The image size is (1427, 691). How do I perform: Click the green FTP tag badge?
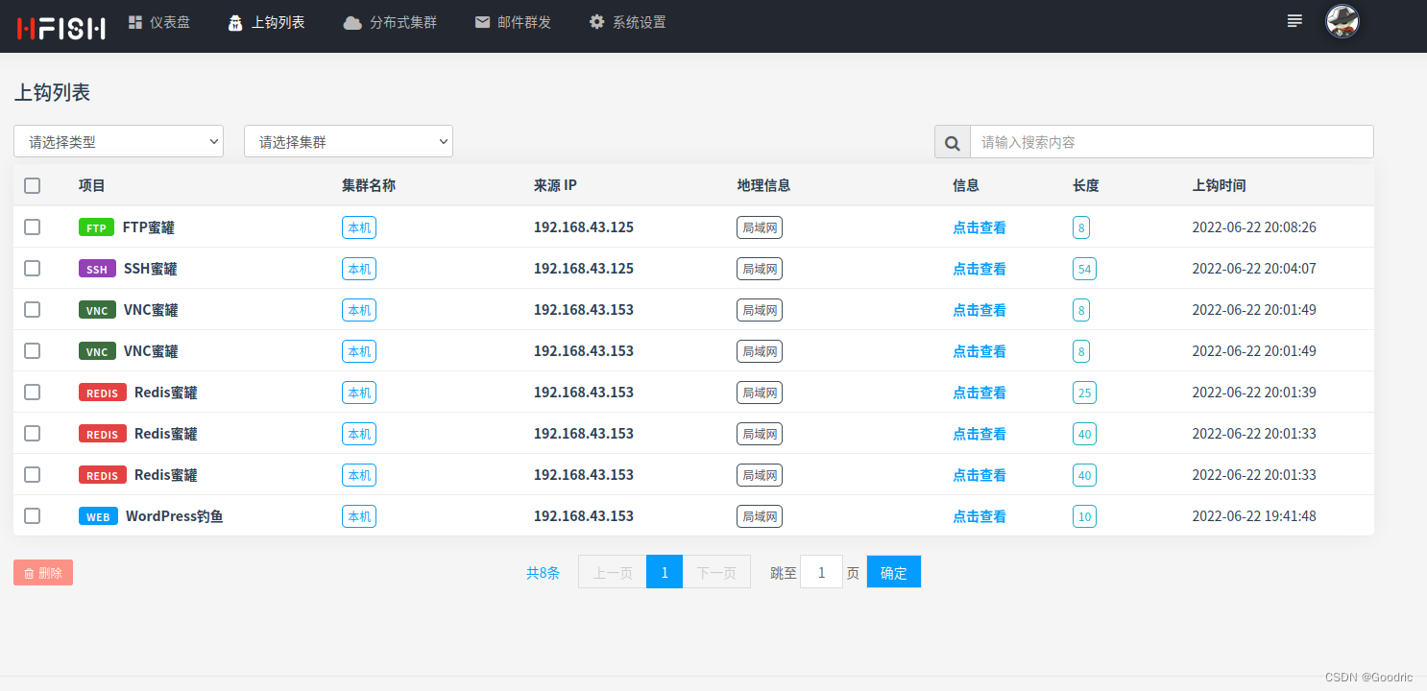coord(96,227)
